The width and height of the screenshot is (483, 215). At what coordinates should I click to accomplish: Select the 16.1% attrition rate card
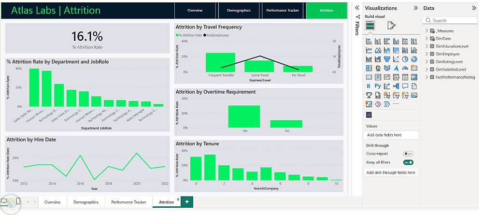click(x=87, y=39)
